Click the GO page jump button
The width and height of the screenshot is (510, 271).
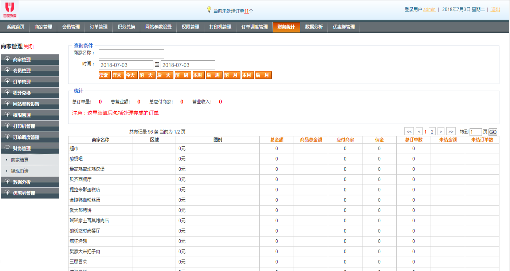coord(493,132)
